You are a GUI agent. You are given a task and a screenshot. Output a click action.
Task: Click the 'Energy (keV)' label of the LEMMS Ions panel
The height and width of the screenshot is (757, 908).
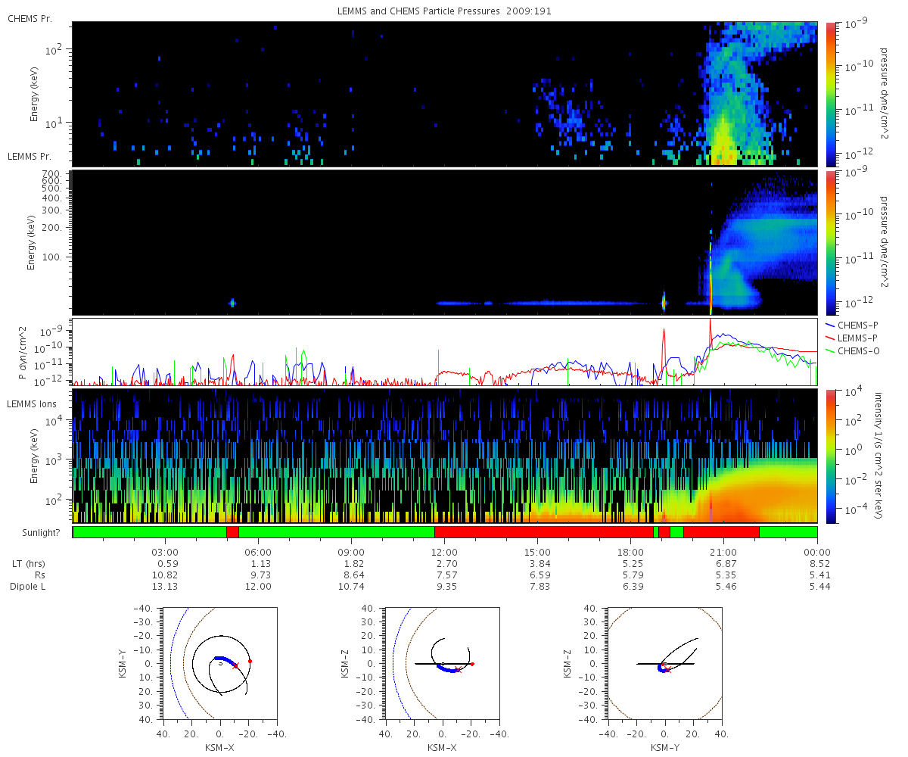click(34, 456)
